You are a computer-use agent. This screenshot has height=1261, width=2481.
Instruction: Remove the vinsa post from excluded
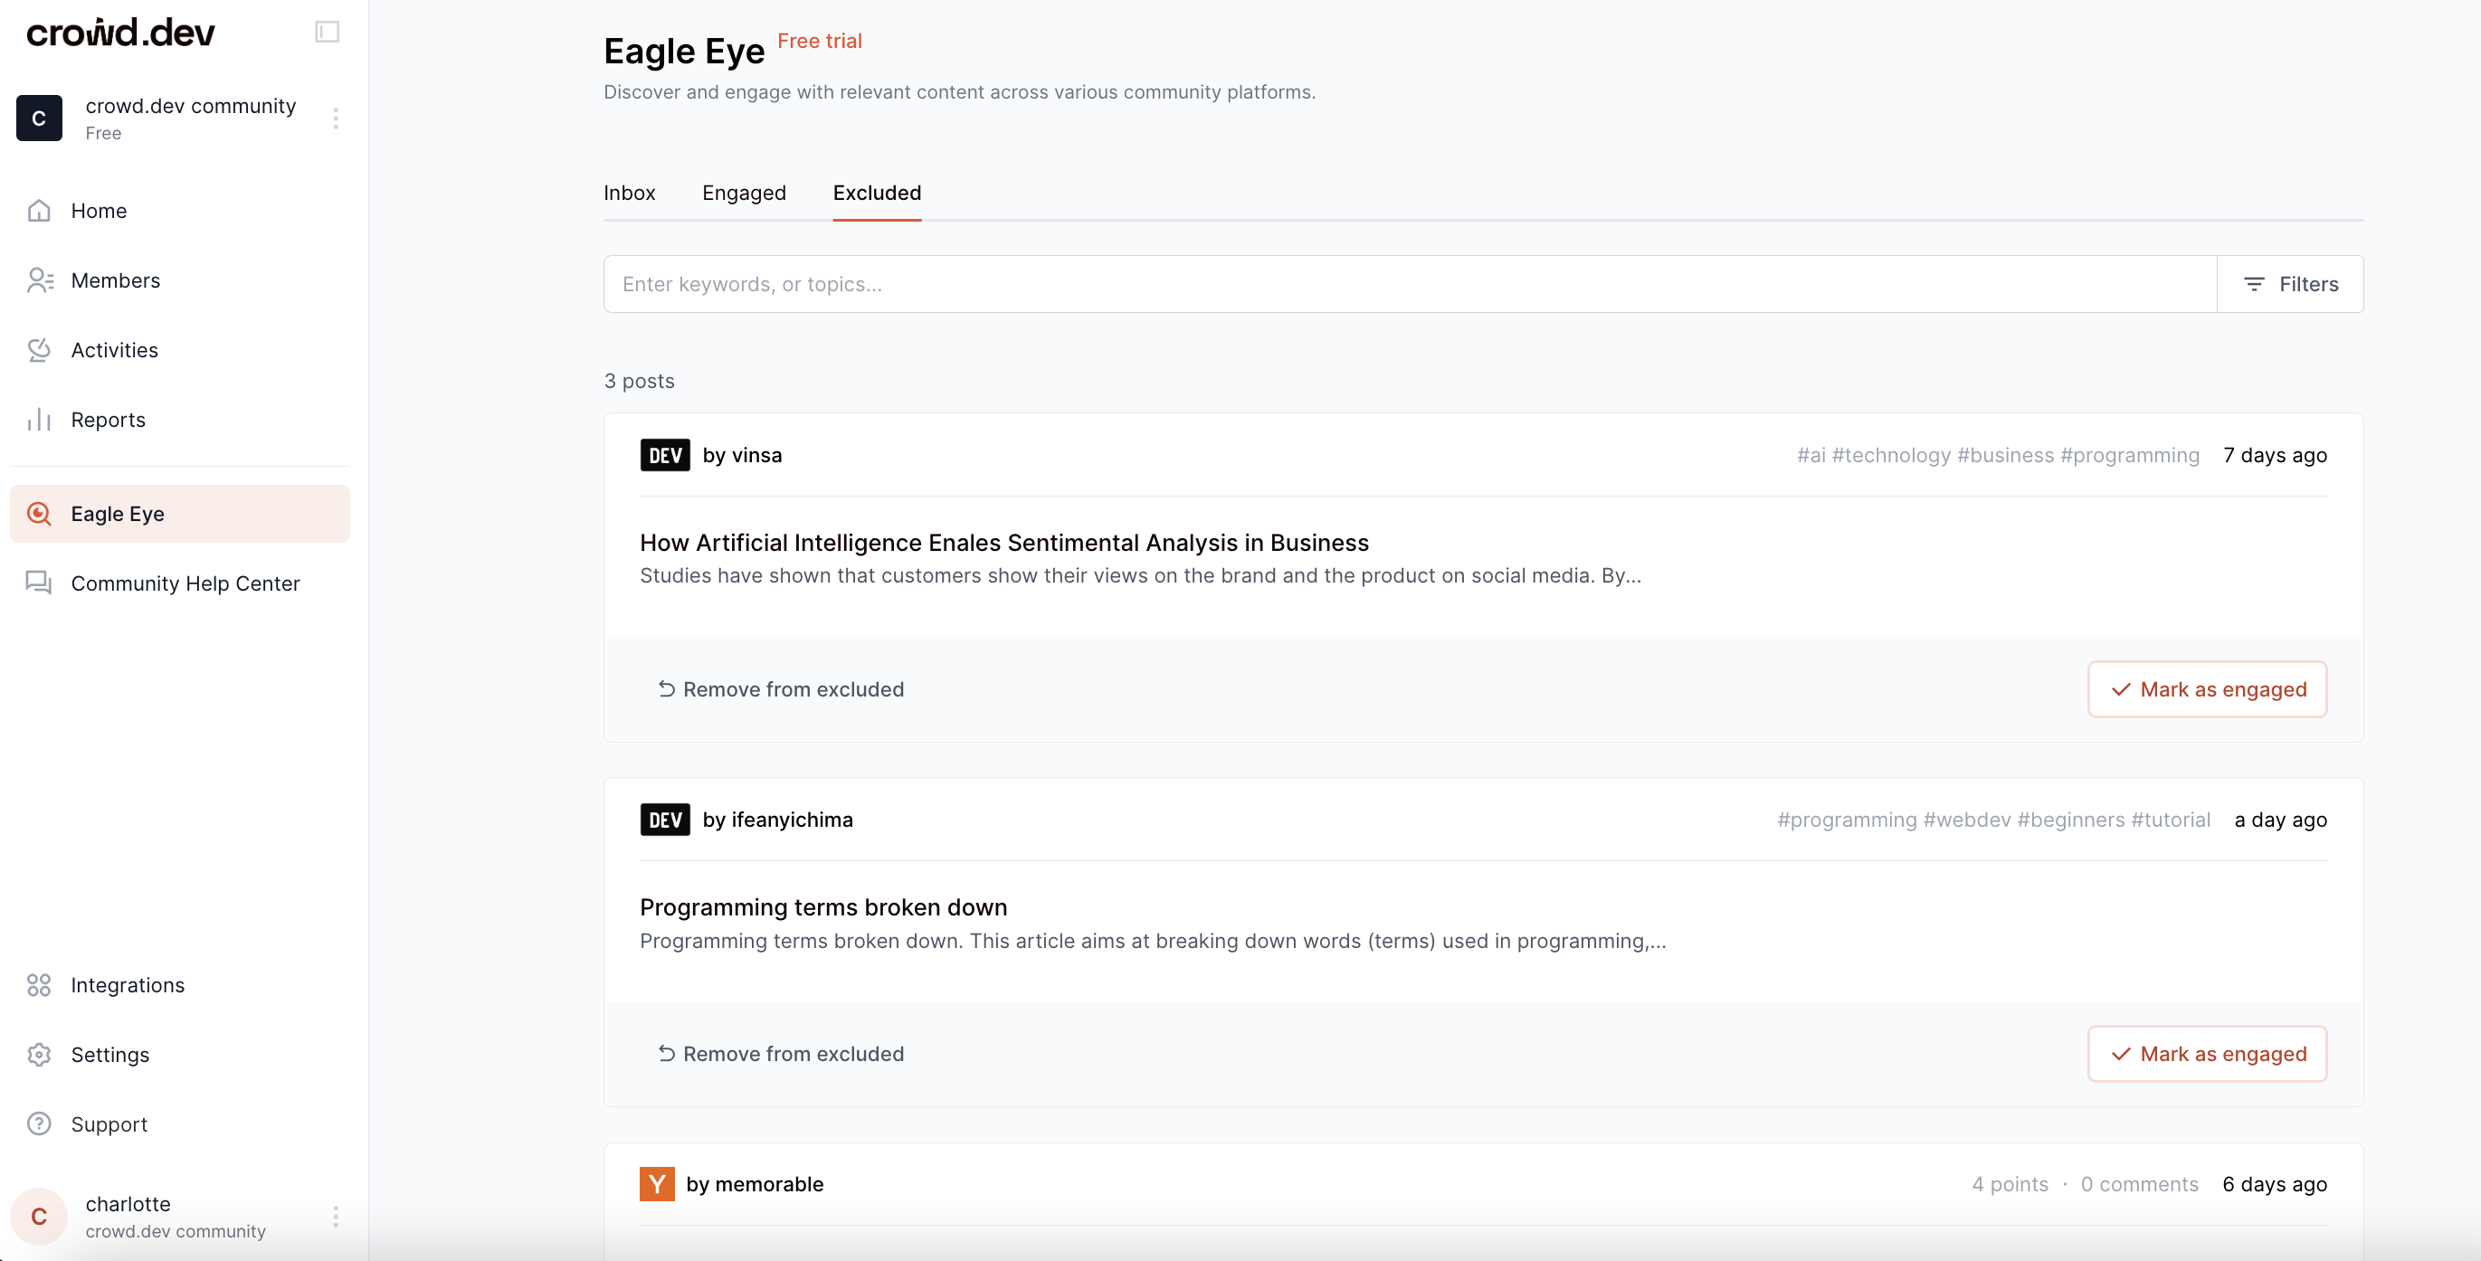pos(780,689)
